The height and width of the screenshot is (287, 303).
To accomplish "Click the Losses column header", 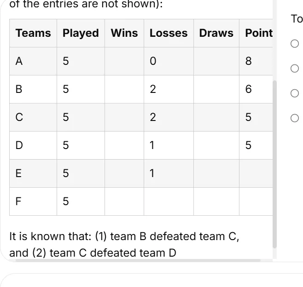I will click(169, 33).
